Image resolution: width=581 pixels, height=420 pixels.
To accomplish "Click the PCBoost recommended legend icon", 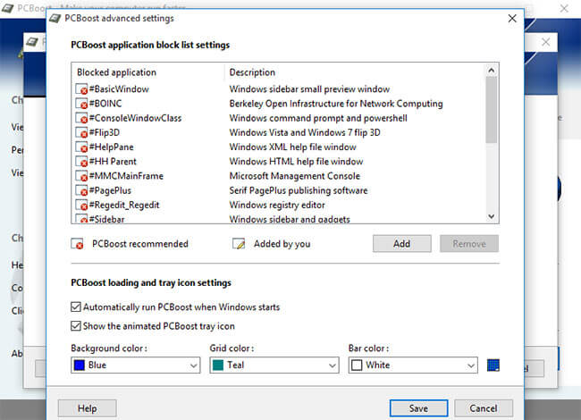I will tap(77, 244).
